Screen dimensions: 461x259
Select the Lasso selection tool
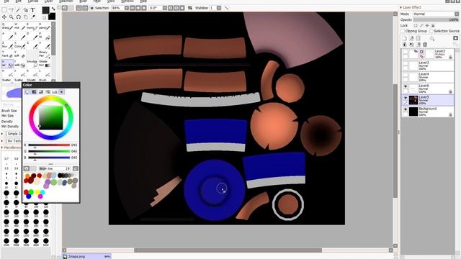[x=12, y=10]
